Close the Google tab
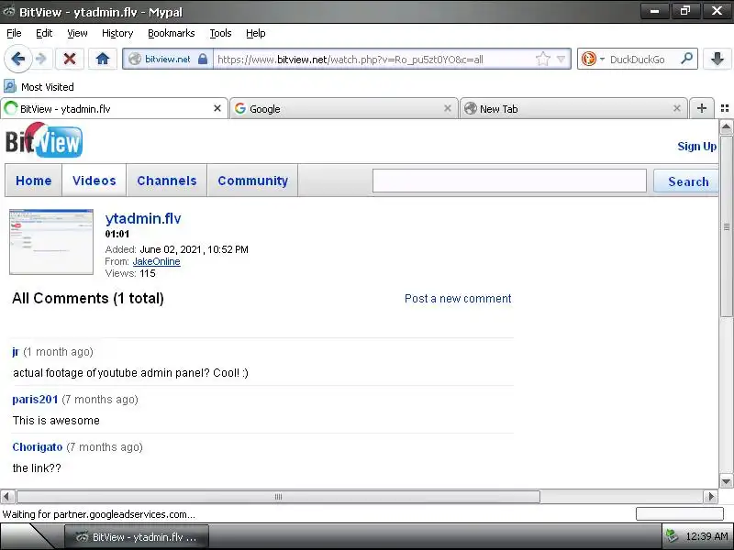The image size is (734, 550). click(x=448, y=108)
